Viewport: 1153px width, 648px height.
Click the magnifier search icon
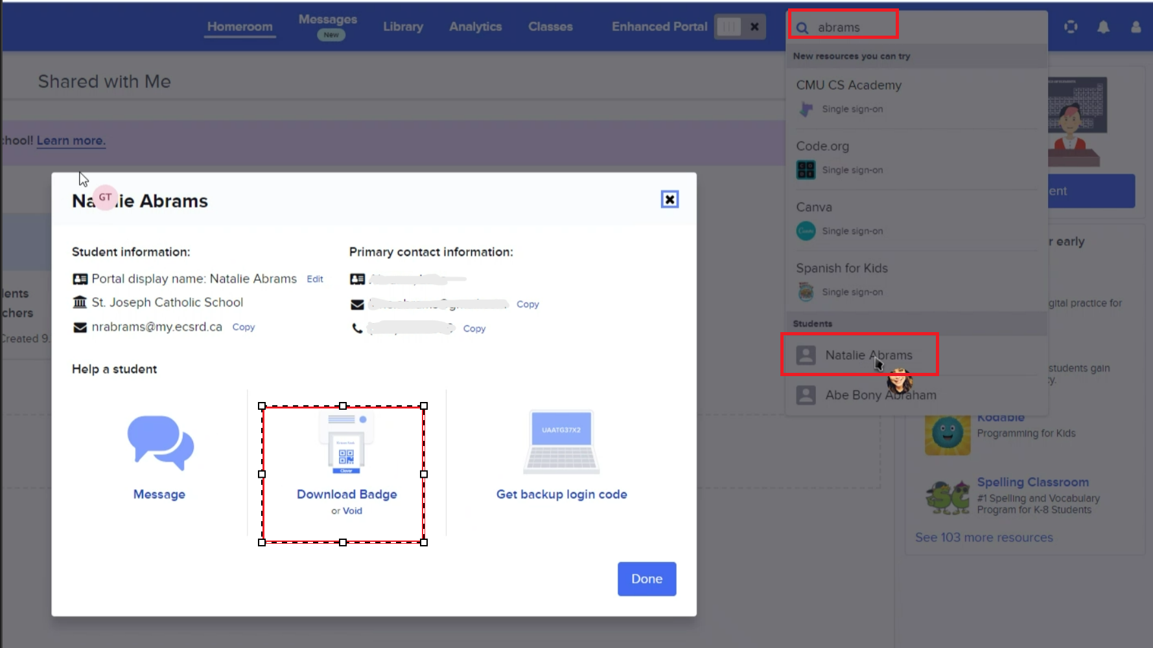(802, 28)
